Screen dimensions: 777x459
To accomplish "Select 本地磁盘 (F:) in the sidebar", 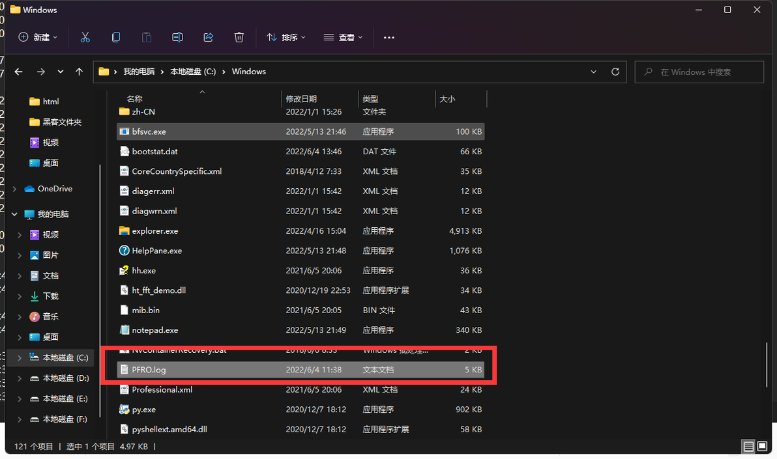I will 59,419.
